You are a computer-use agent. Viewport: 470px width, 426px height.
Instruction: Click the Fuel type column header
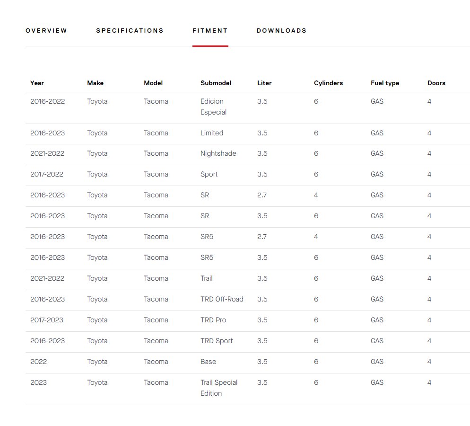click(385, 83)
